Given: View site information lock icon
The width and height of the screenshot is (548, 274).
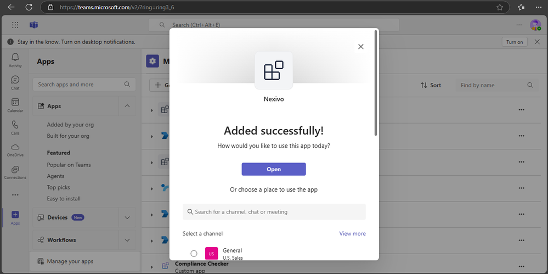Looking at the screenshot, I should click(50, 7).
